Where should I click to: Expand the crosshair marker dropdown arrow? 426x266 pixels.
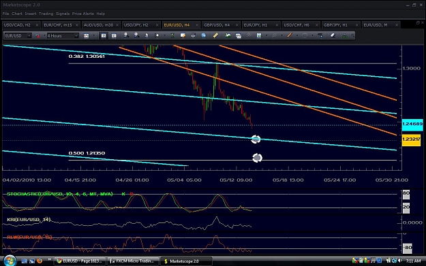[x=165, y=35]
